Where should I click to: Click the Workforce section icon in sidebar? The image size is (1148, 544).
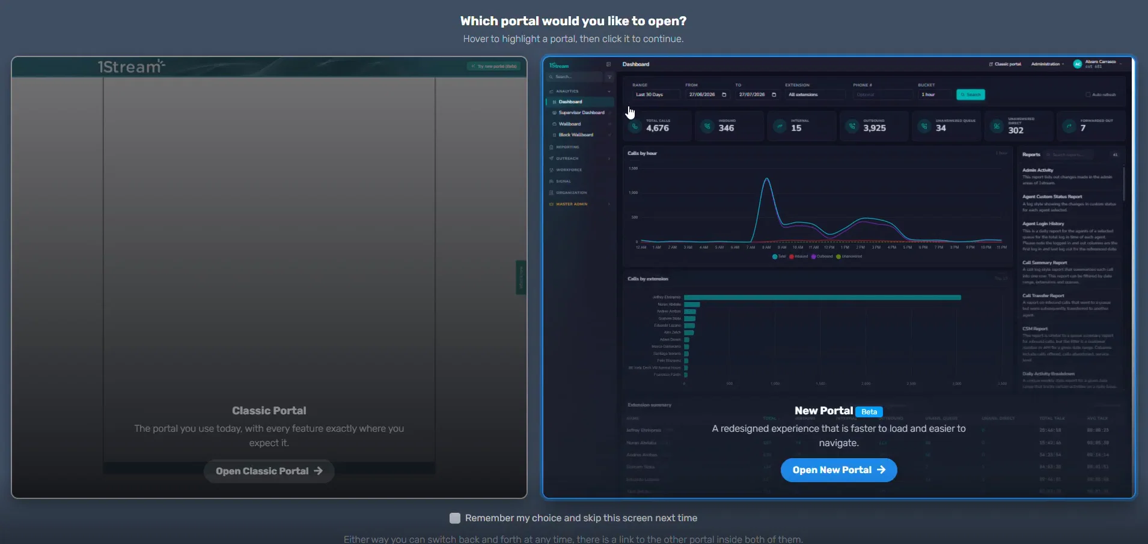point(551,170)
